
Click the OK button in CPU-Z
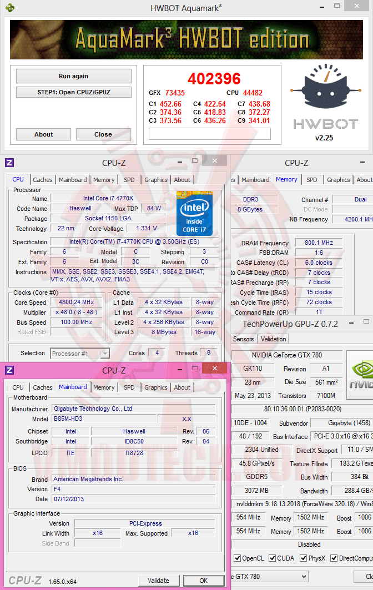click(203, 581)
